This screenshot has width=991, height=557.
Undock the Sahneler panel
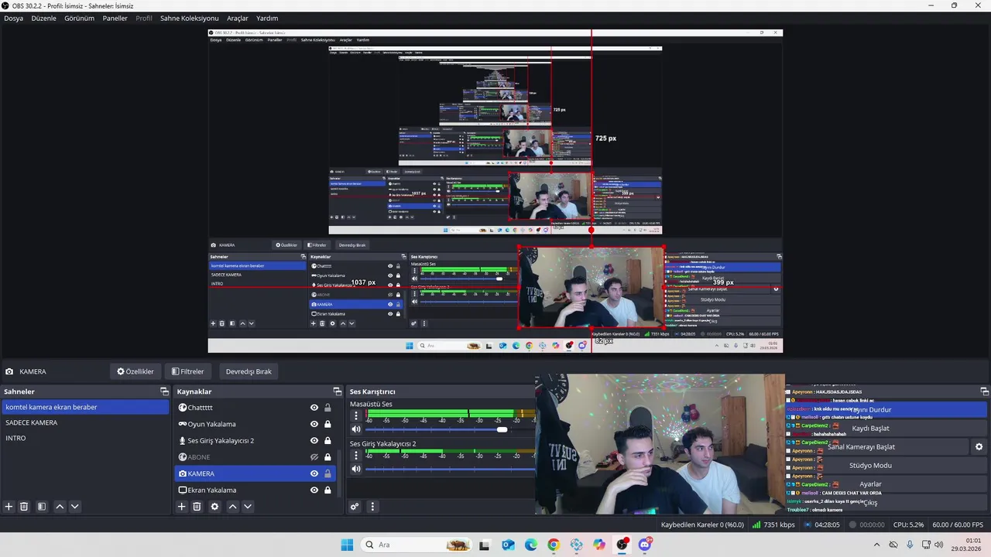pos(164,391)
